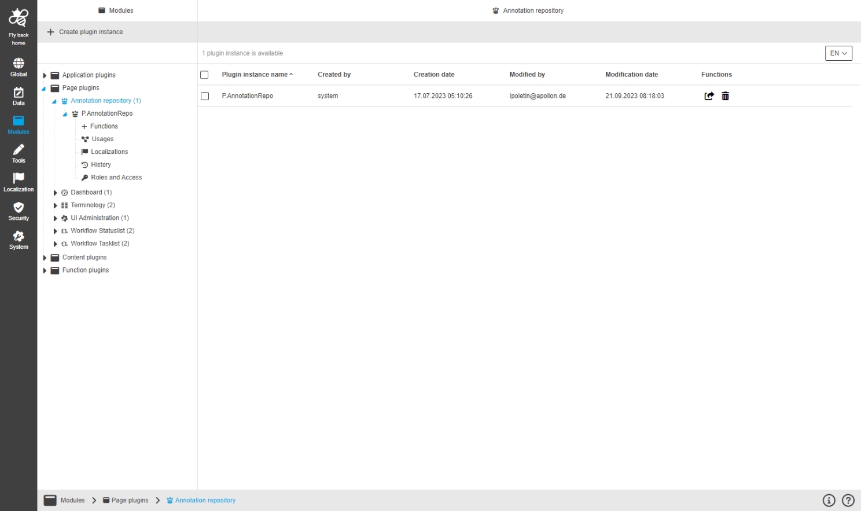Click Create plugin instance button
861x511 pixels.
click(x=85, y=32)
